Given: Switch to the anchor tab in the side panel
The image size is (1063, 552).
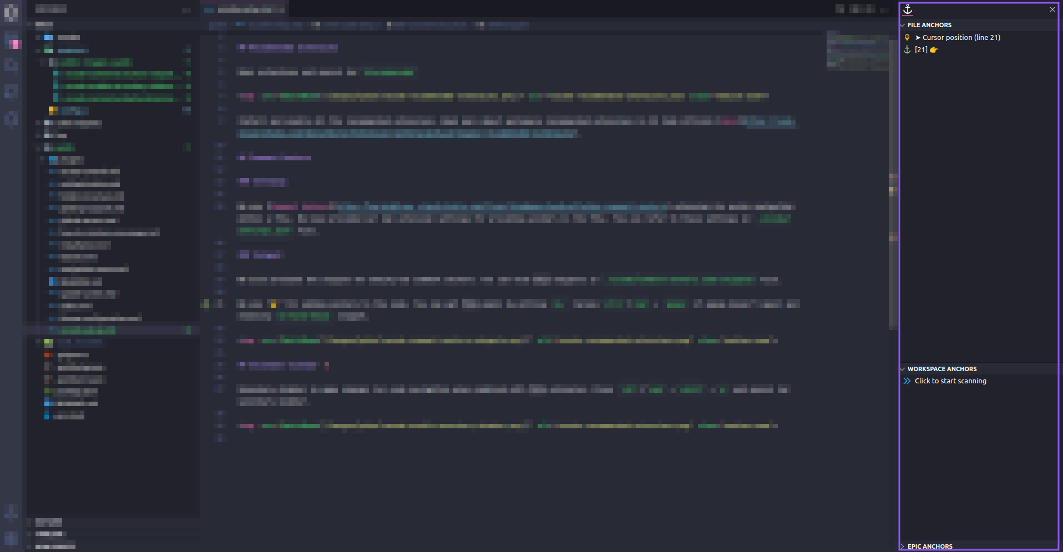Looking at the screenshot, I should click(907, 9).
